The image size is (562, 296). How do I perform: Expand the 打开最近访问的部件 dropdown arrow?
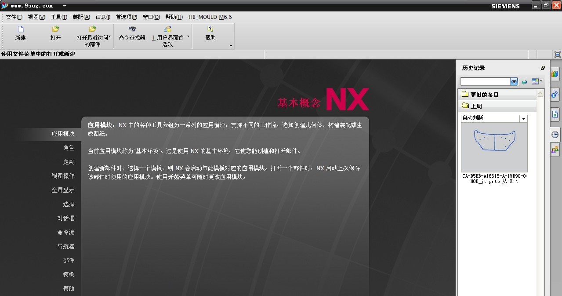click(109, 37)
